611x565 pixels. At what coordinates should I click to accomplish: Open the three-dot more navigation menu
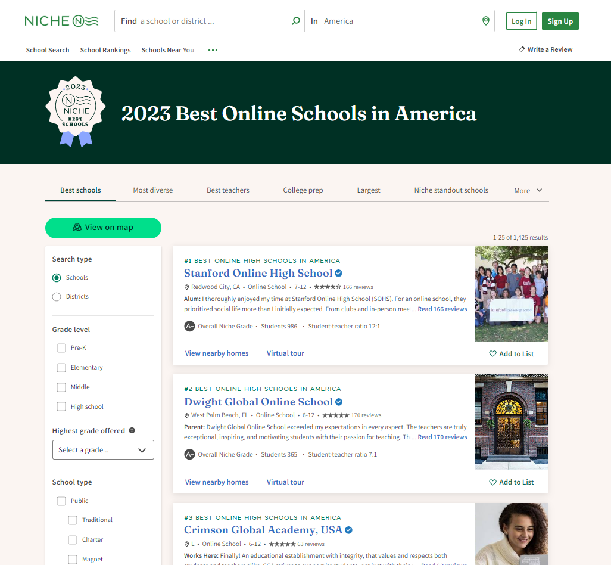(x=213, y=50)
